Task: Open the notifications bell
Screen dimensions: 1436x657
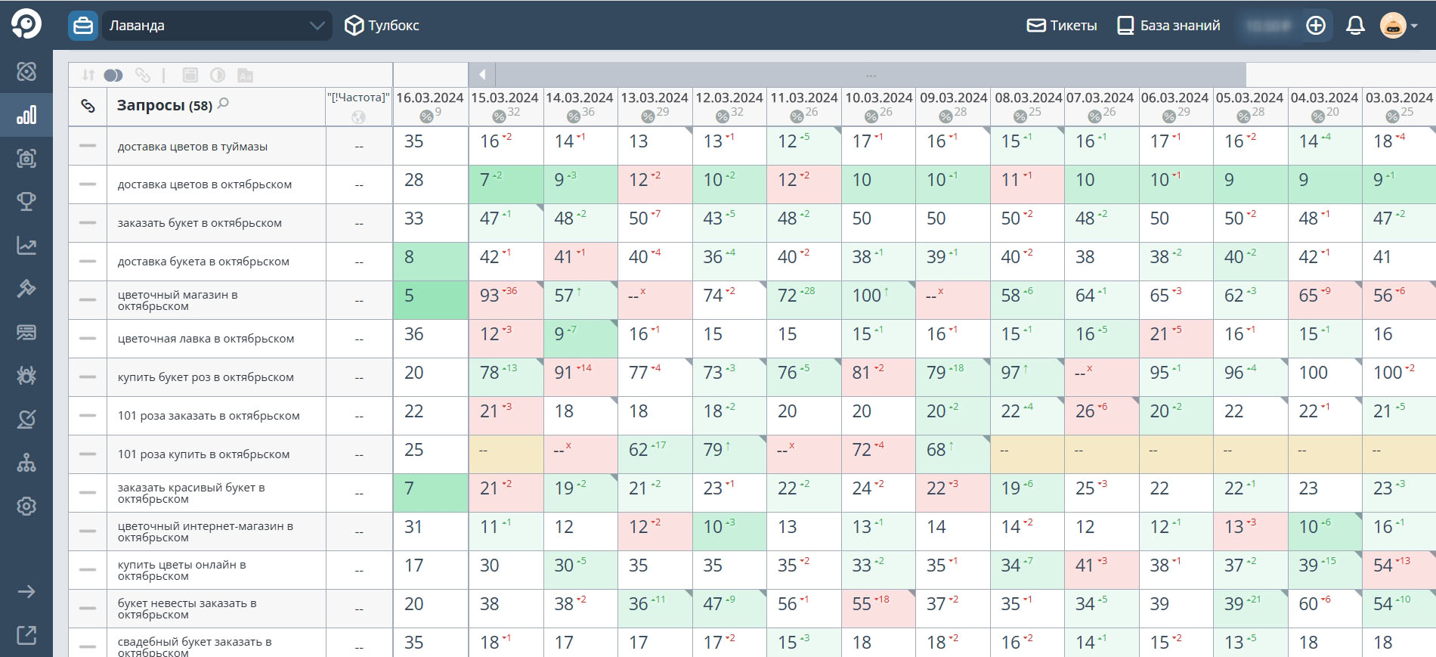Action: coord(1355,26)
